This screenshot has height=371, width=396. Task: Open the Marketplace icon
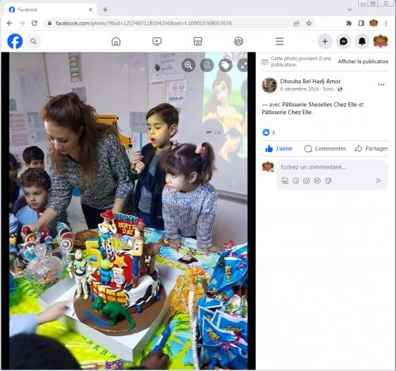(198, 41)
